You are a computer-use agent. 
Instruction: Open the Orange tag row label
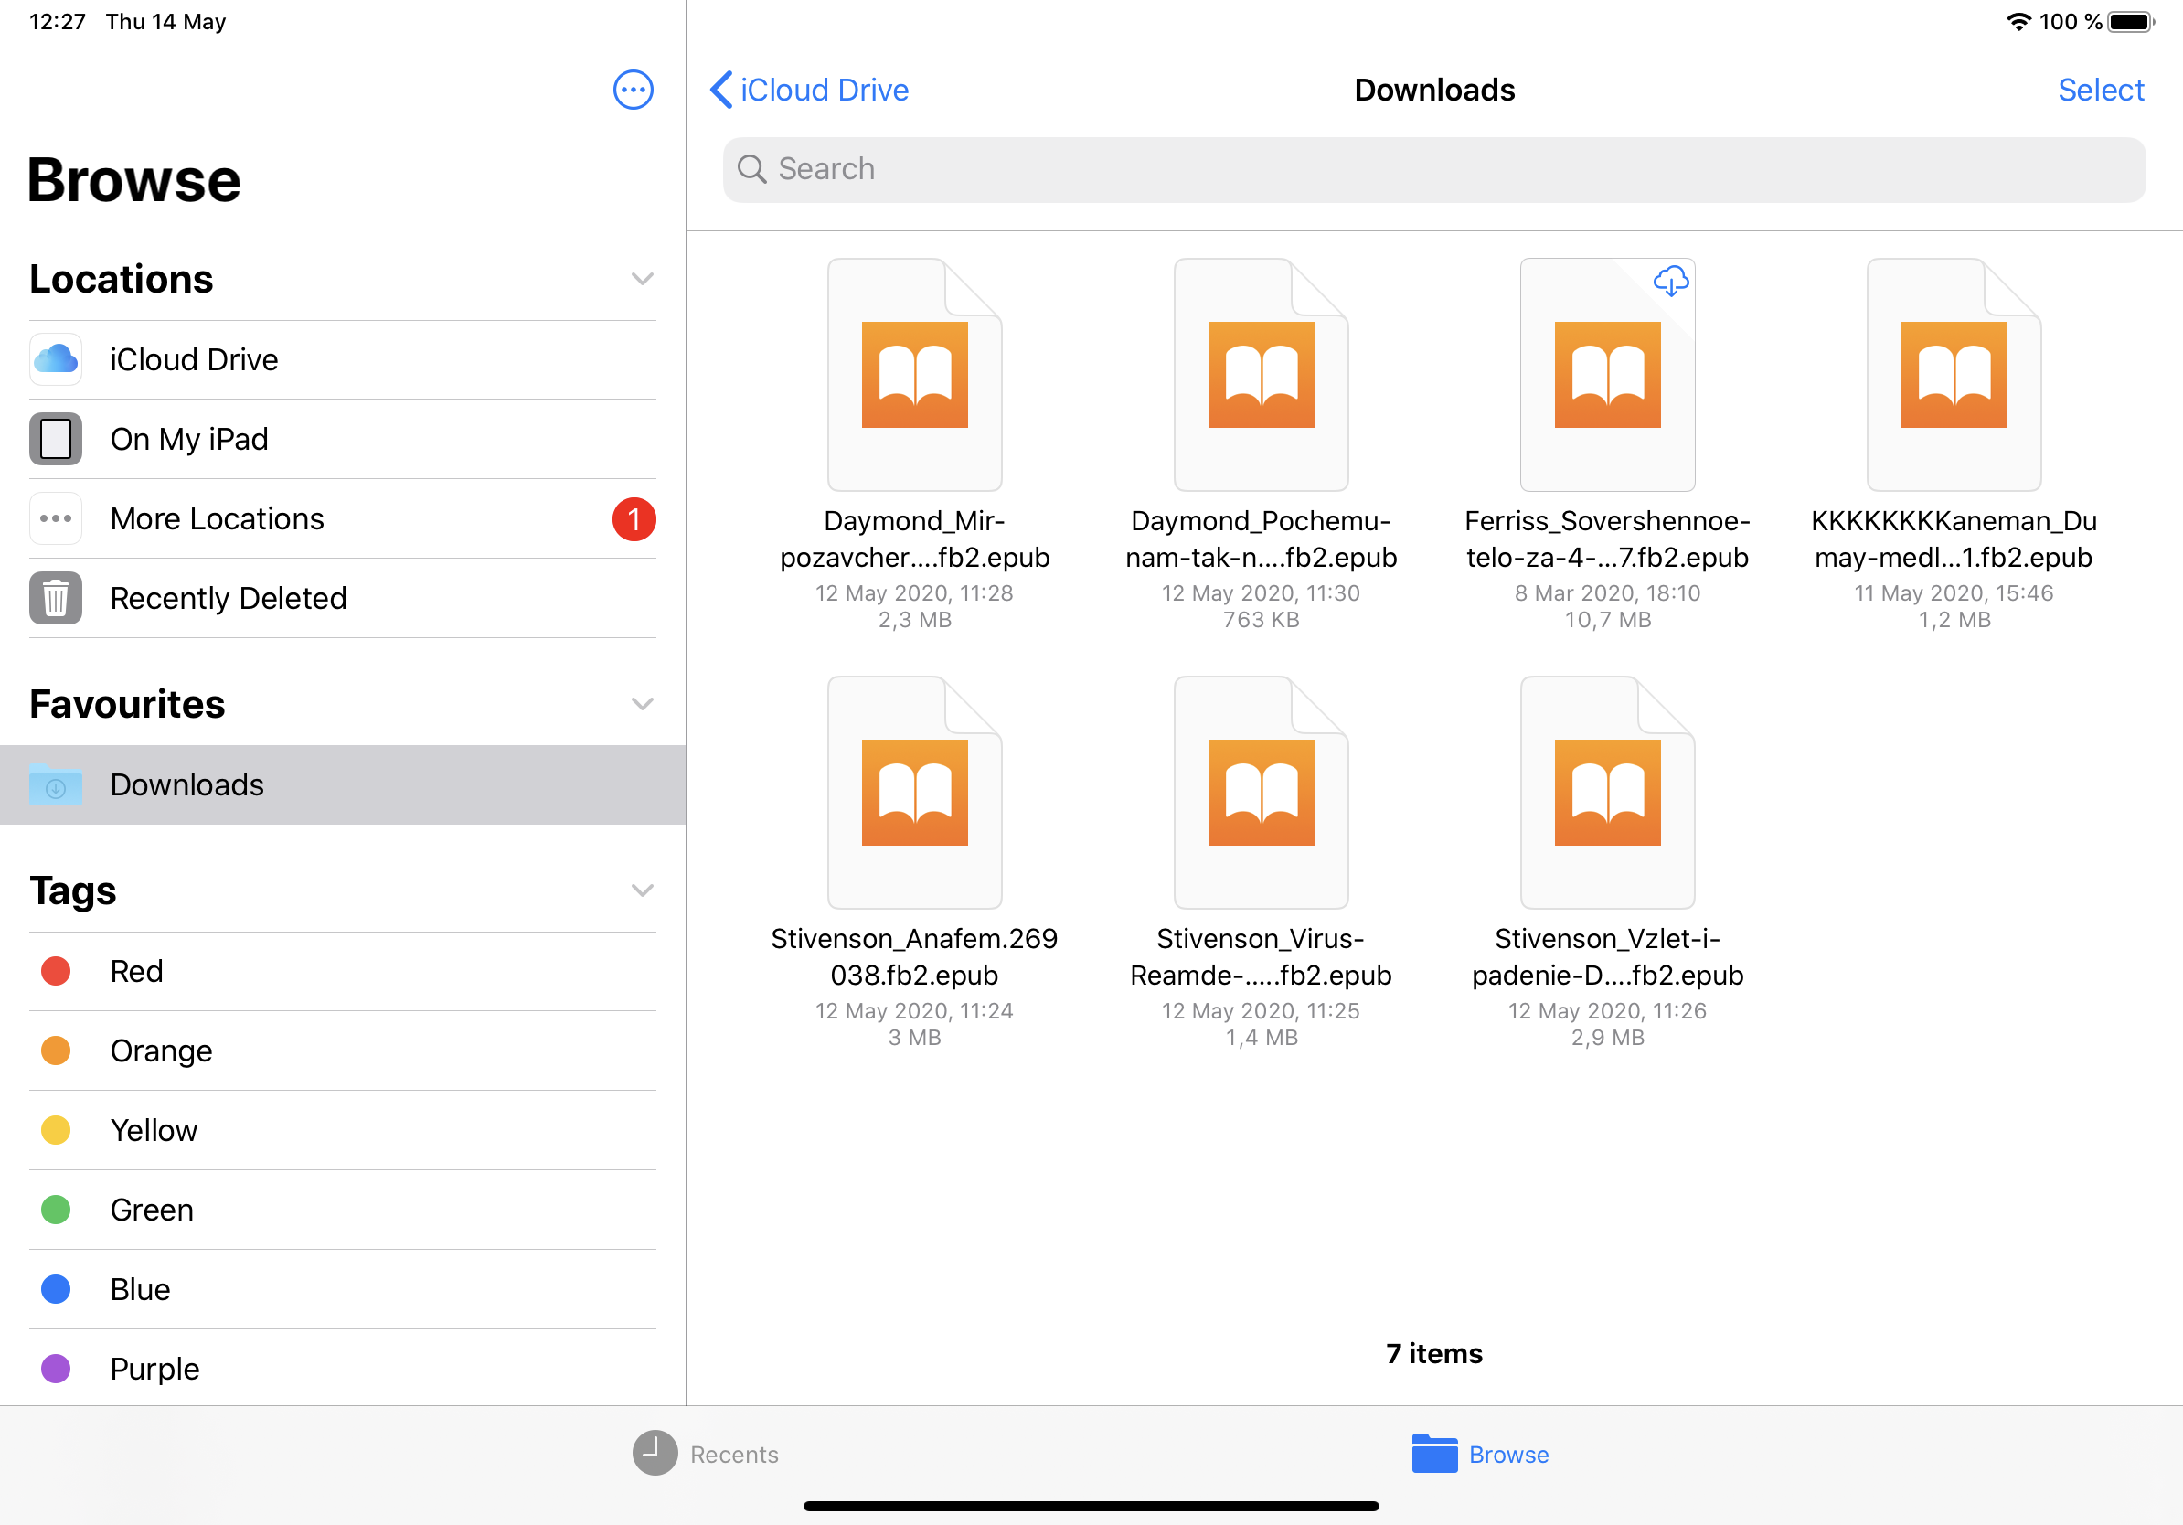coord(161,1051)
